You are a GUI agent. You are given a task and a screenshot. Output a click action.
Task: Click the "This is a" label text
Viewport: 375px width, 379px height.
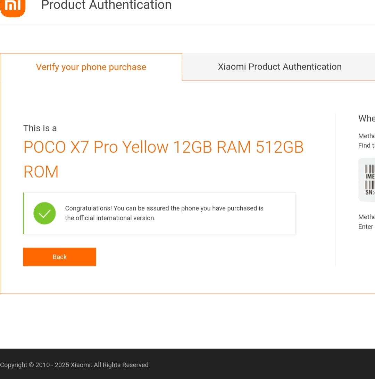(x=40, y=128)
